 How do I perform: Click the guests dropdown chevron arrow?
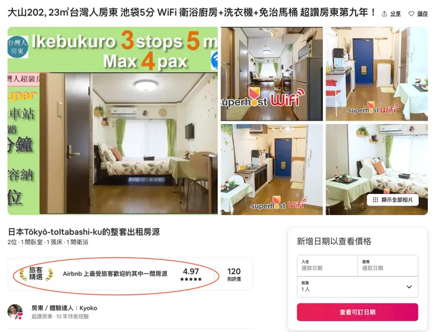[x=409, y=287]
